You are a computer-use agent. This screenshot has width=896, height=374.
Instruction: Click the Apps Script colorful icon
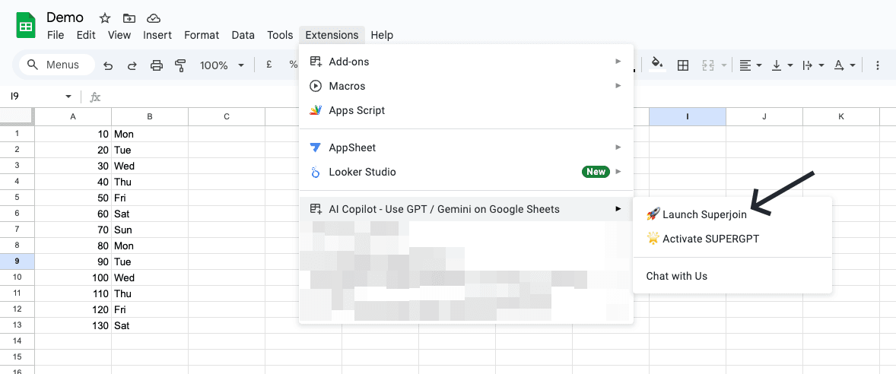(x=316, y=110)
